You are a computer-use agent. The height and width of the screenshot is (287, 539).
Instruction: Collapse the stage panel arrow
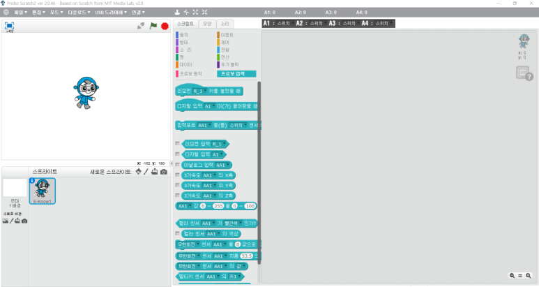pos(172,163)
